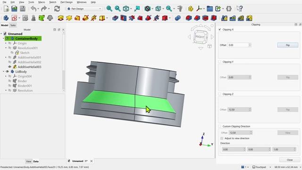The width and height of the screenshot is (302, 170).
Task: Switch to the Data property tab
Action: 36,161
